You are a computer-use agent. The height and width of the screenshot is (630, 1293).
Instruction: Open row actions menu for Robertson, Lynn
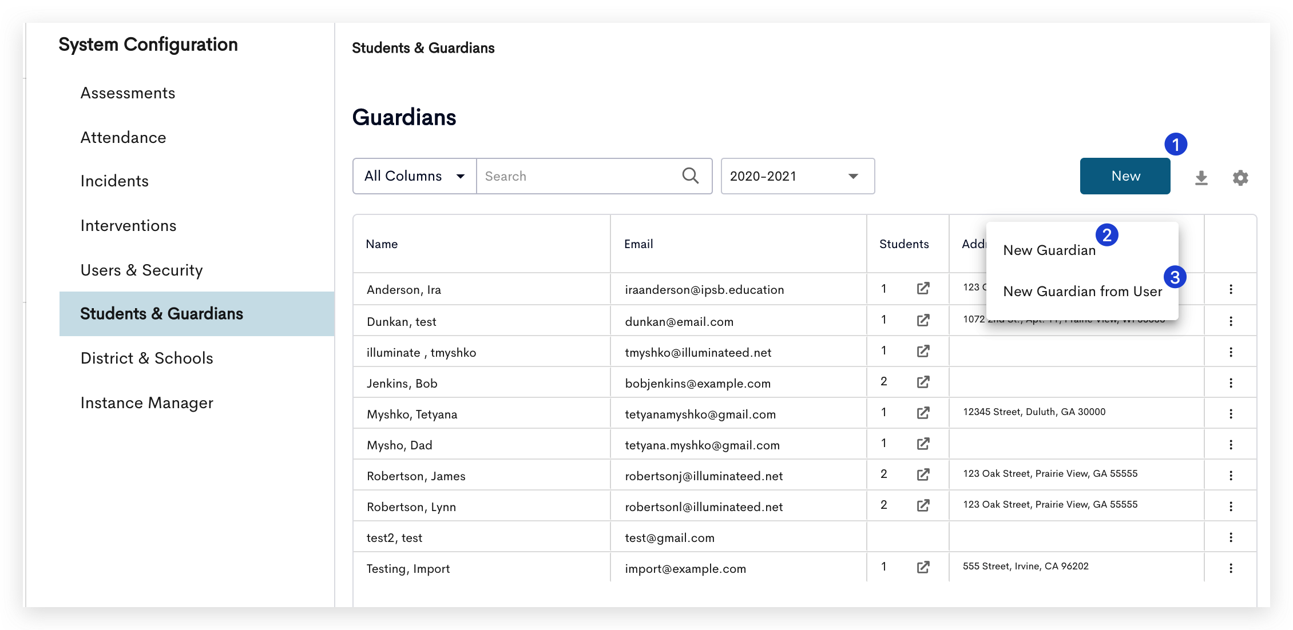click(x=1231, y=507)
